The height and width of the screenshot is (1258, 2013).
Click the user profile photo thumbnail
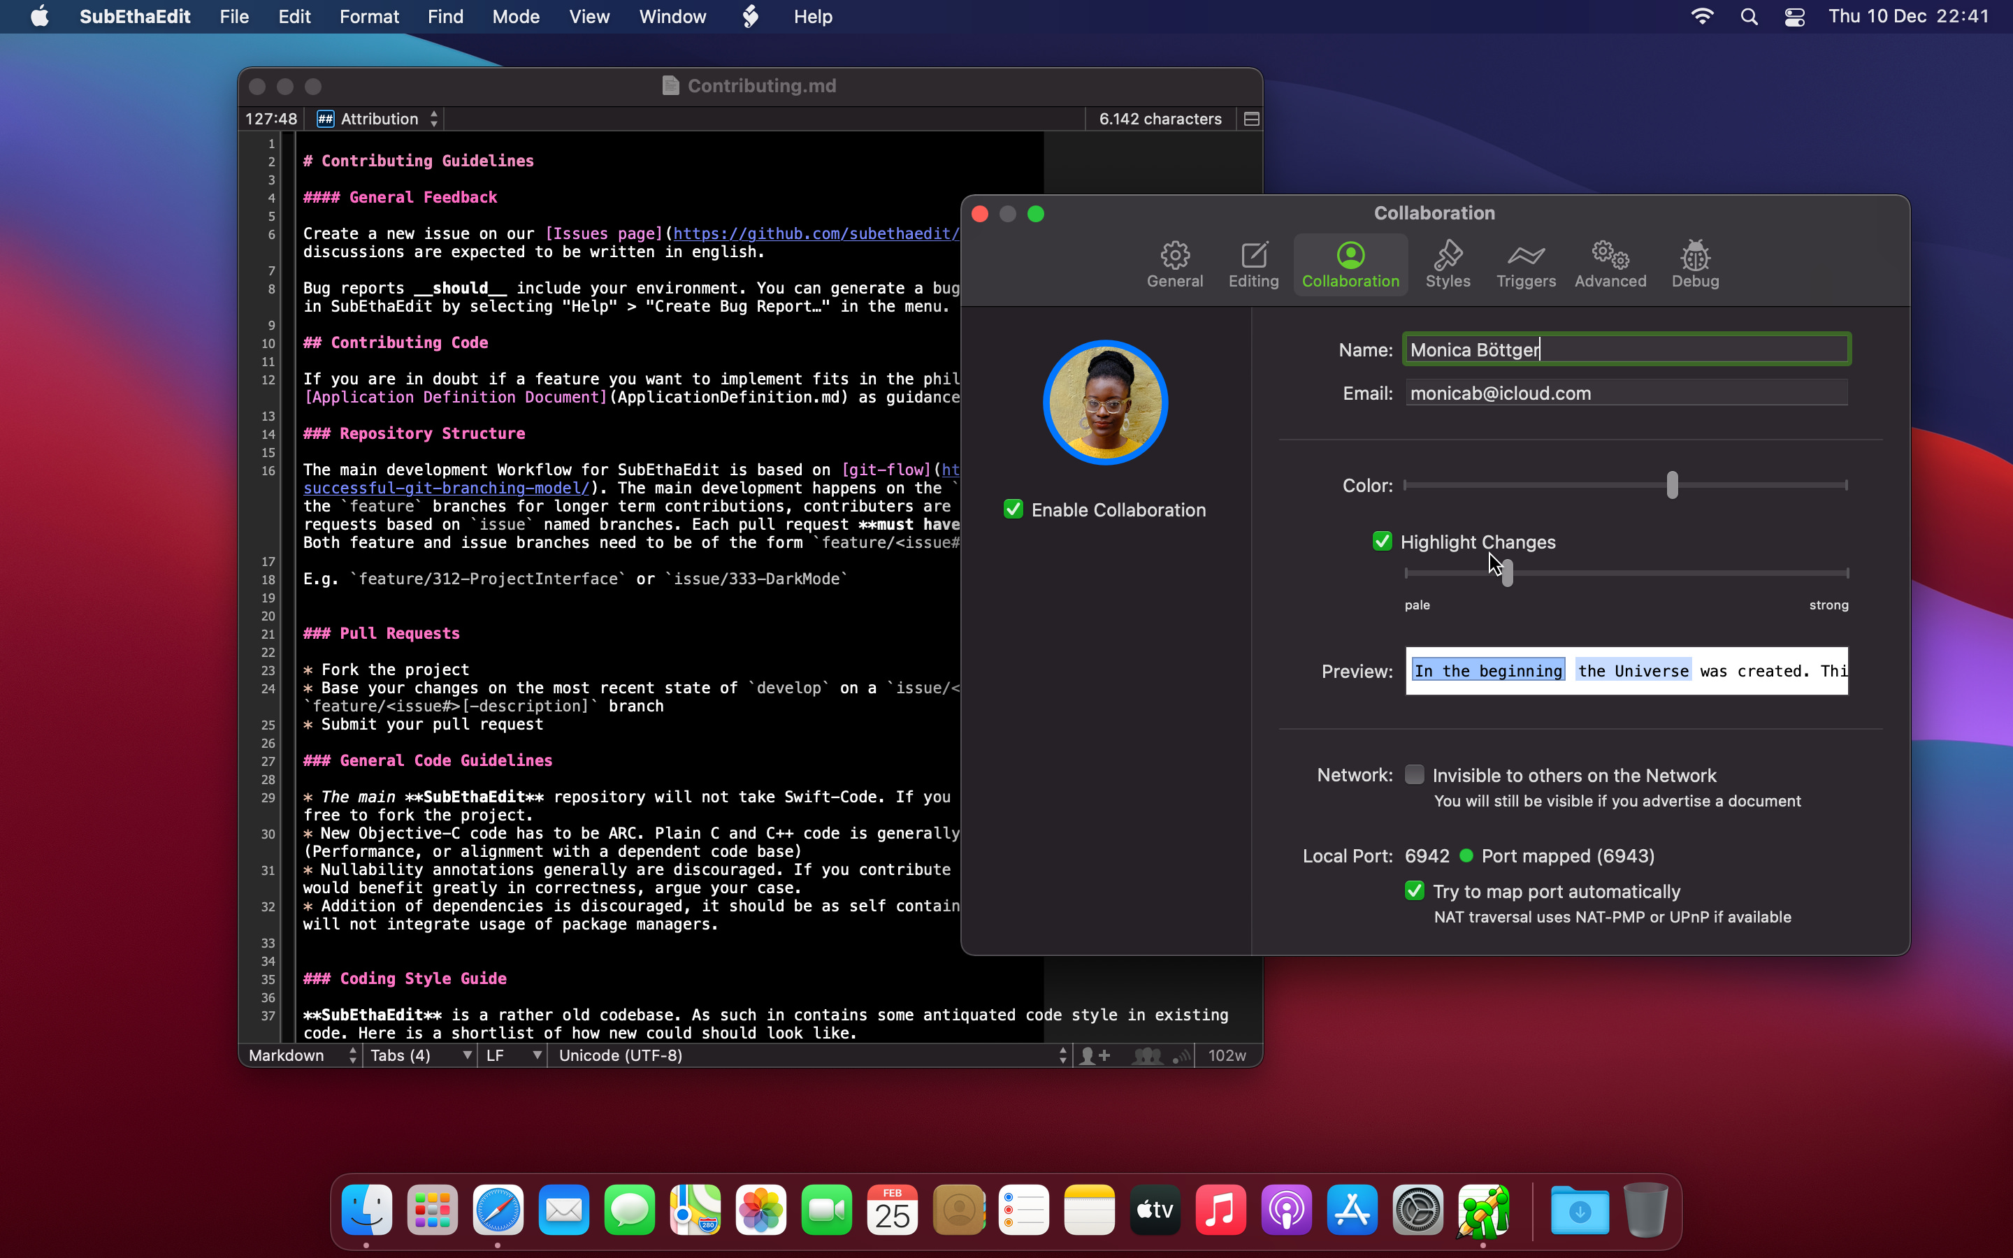(1104, 403)
